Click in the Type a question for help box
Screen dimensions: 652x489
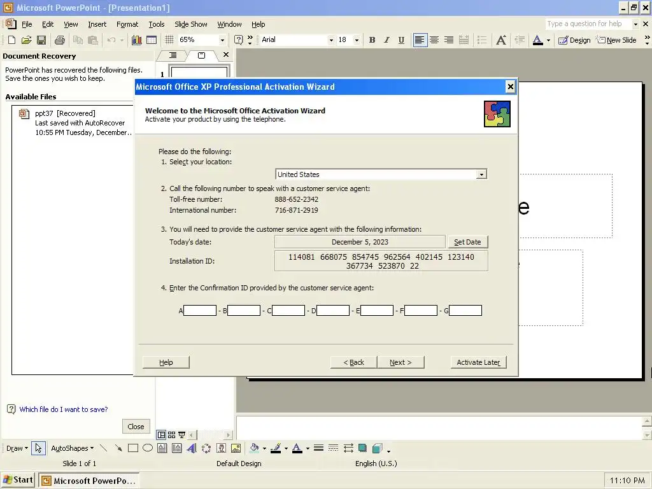click(x=588, y=24)
